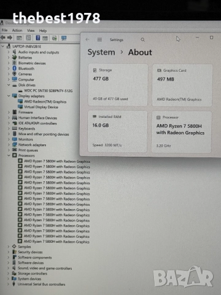The height and width of the screenshot is (295, 221).
Task: Click the Settings search magnifier icon
Action: [x=142, y=40]
